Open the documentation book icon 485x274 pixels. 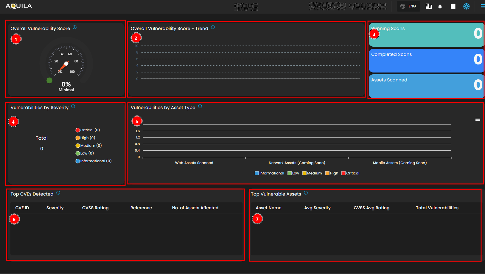coord(453,6)
